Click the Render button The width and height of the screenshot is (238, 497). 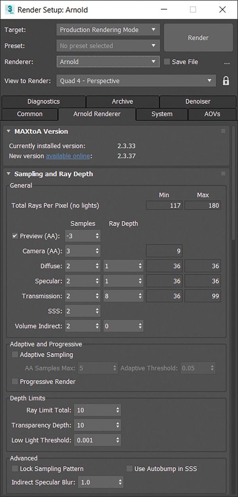[198, 38]
